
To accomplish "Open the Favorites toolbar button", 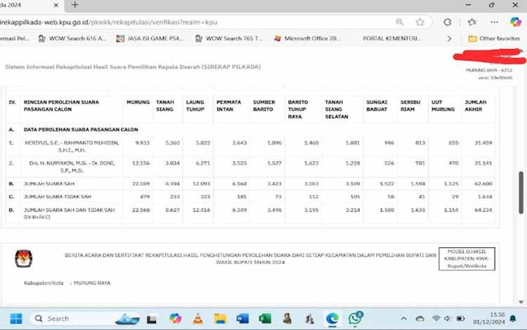I will point(472,22).
